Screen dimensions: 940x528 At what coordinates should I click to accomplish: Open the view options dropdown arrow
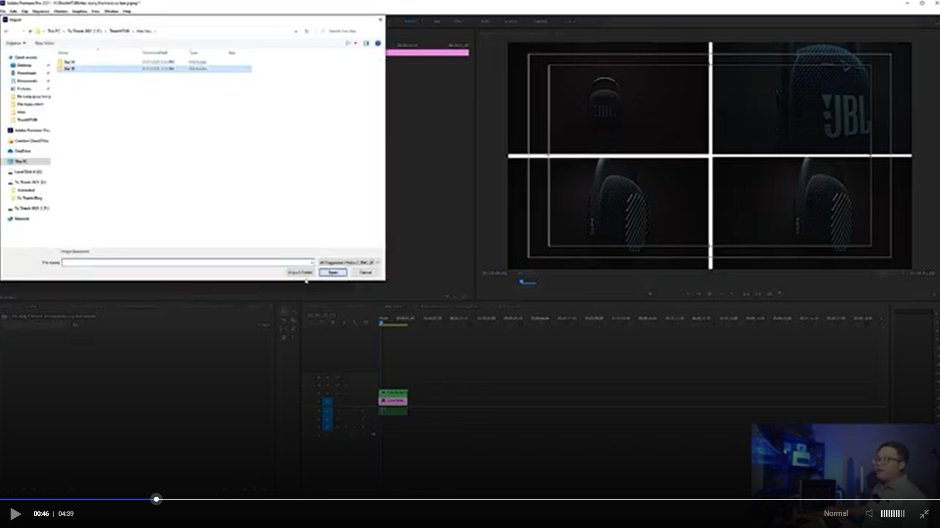(355, 43)
